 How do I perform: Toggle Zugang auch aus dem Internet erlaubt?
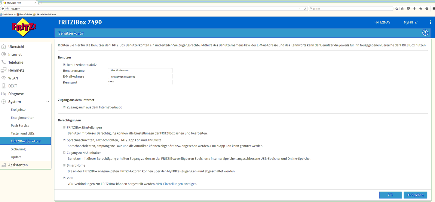point(64,107)
